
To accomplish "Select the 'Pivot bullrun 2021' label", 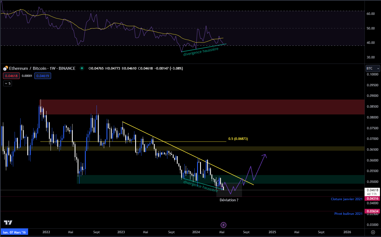I will point(348,214).
